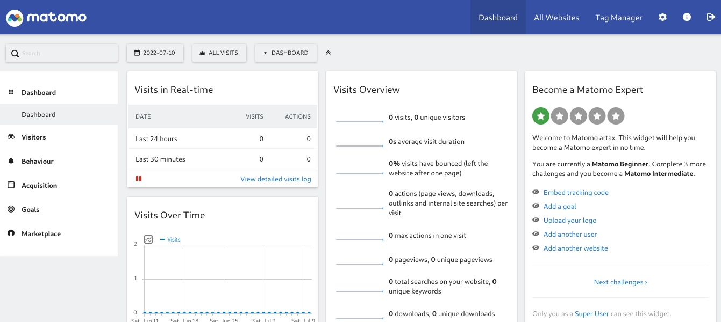Click the Visits in Real-time widget title

point(174,90)
